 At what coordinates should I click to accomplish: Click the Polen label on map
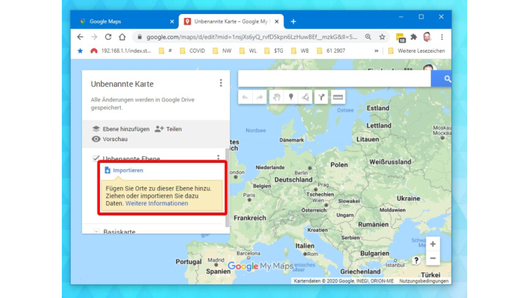pos(339,165)
